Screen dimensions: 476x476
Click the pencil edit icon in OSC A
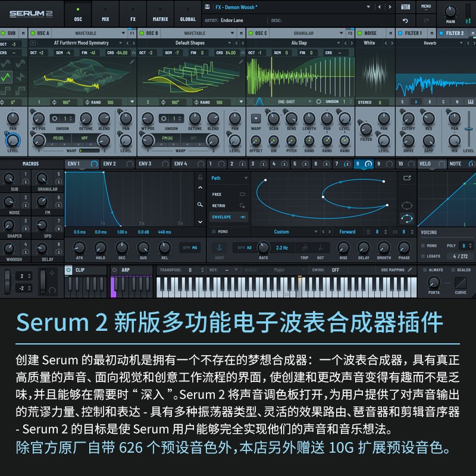click(x=132, y=62)
